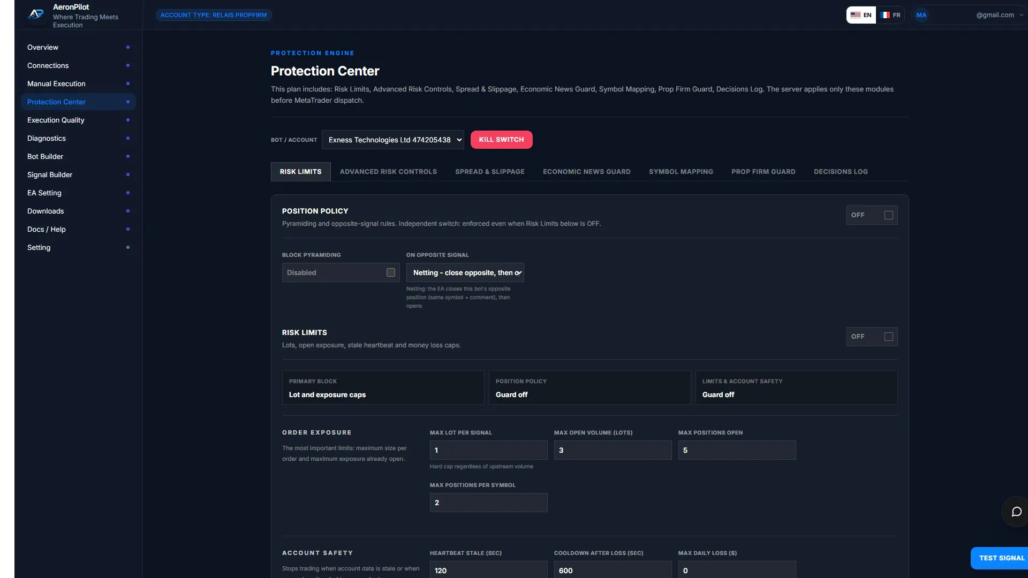The image size is (1028, 578).
Task: Open Manual Execution page
Action: 78,83
